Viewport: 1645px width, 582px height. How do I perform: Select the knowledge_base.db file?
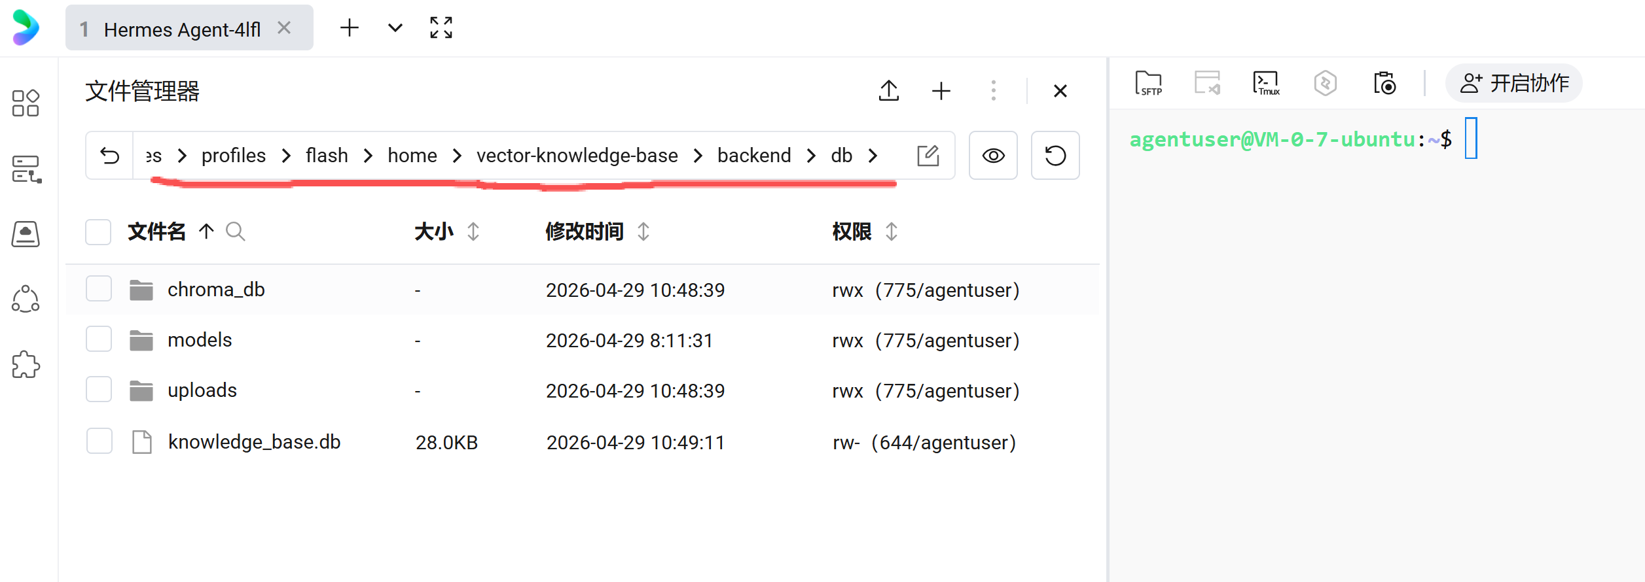(x=254, y=442)
